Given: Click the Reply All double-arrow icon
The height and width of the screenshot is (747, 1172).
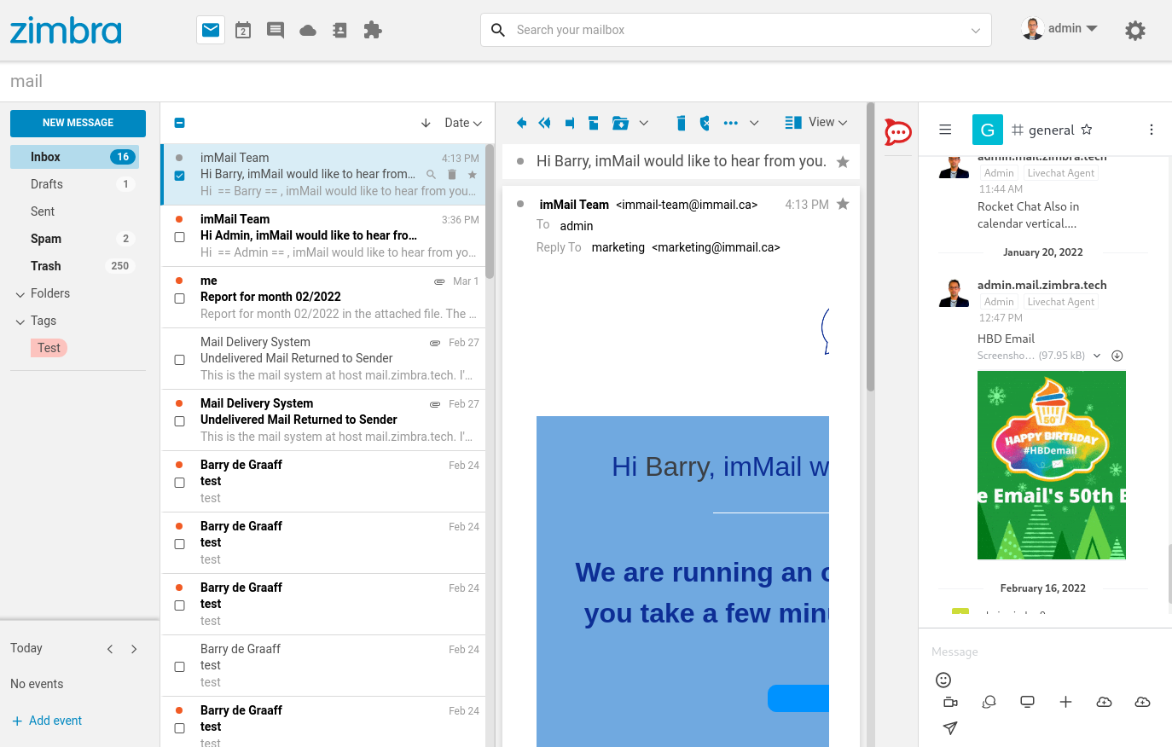Looking at the screenshot, I should (545, 123).
